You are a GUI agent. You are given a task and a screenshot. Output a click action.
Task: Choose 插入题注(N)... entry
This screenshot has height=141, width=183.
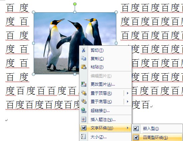(x=106, y=119)
